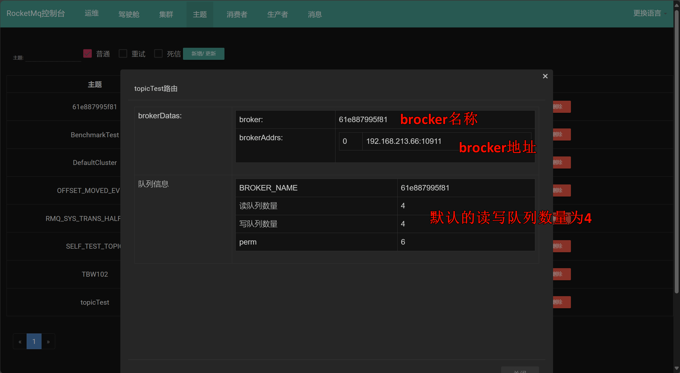Open the 运维 menu tab
The height and width of the screenshot is (373, 680).
click(92, 13)
